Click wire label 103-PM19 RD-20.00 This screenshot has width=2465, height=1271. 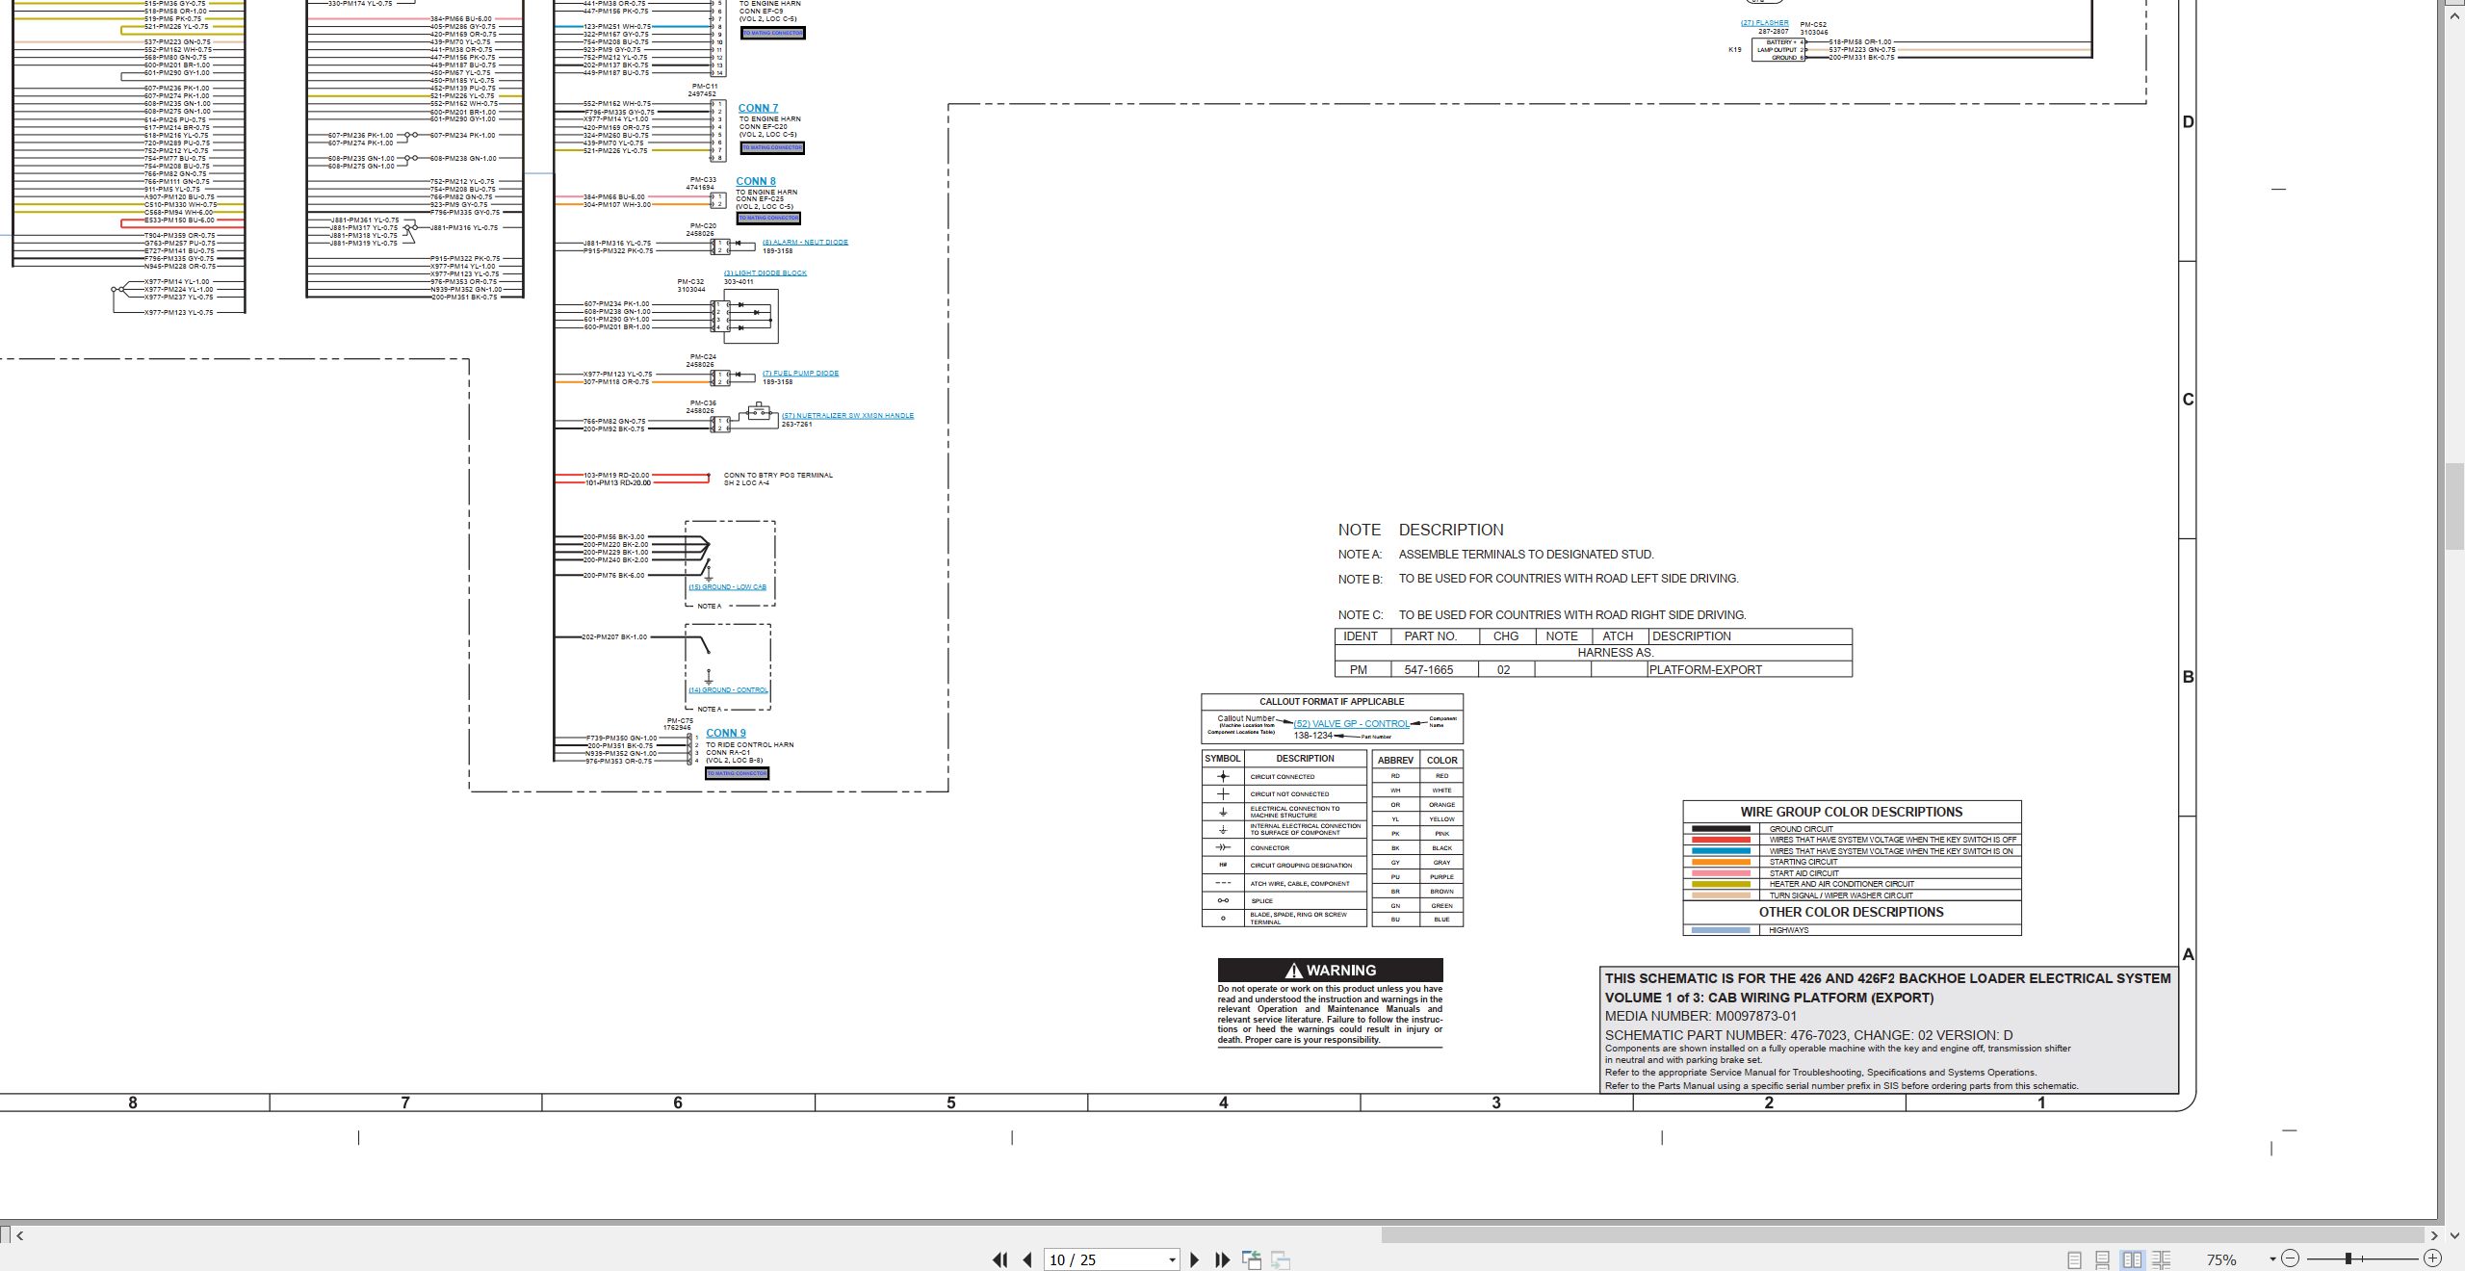[617, 476]
